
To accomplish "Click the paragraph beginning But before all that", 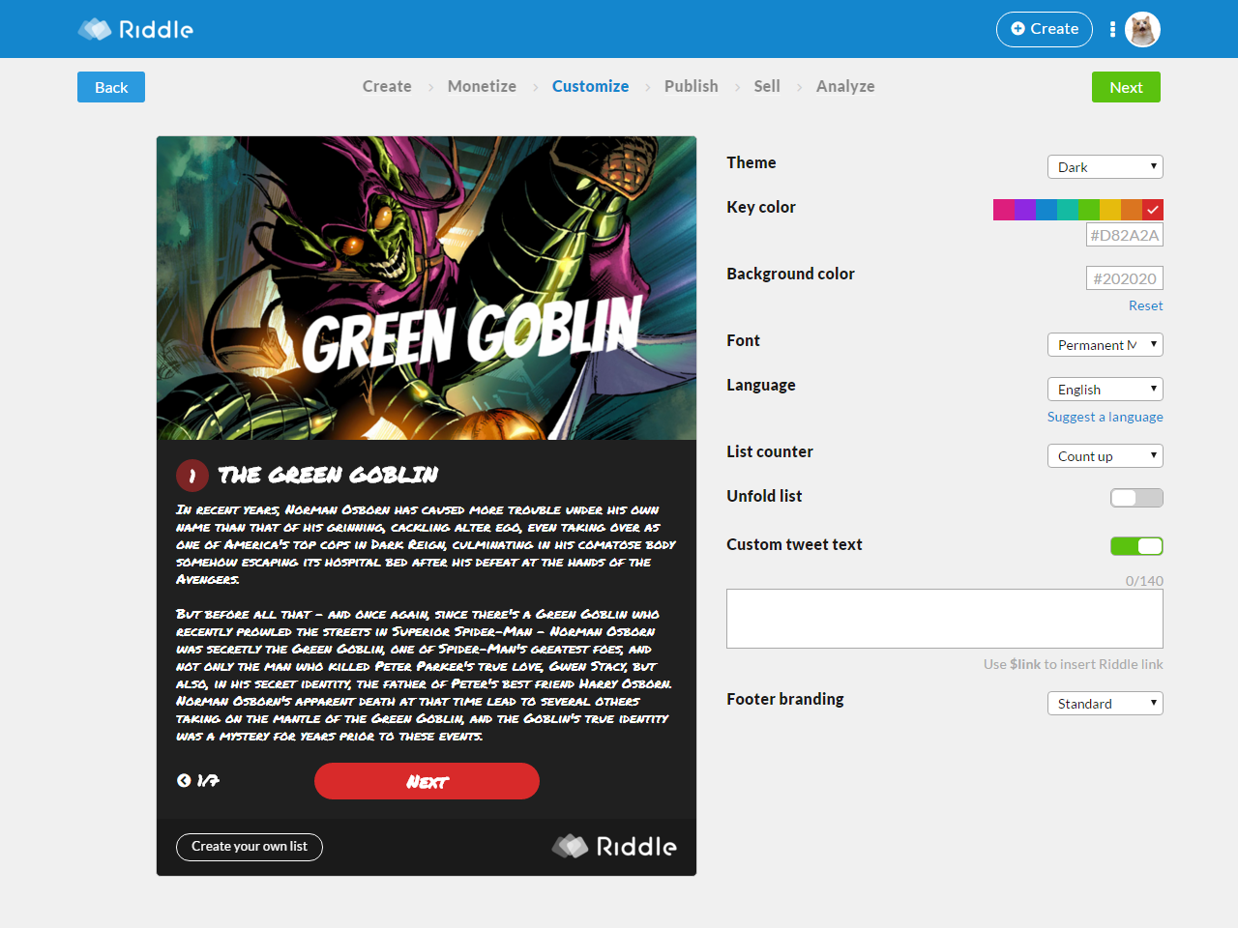I will [424, 675].
